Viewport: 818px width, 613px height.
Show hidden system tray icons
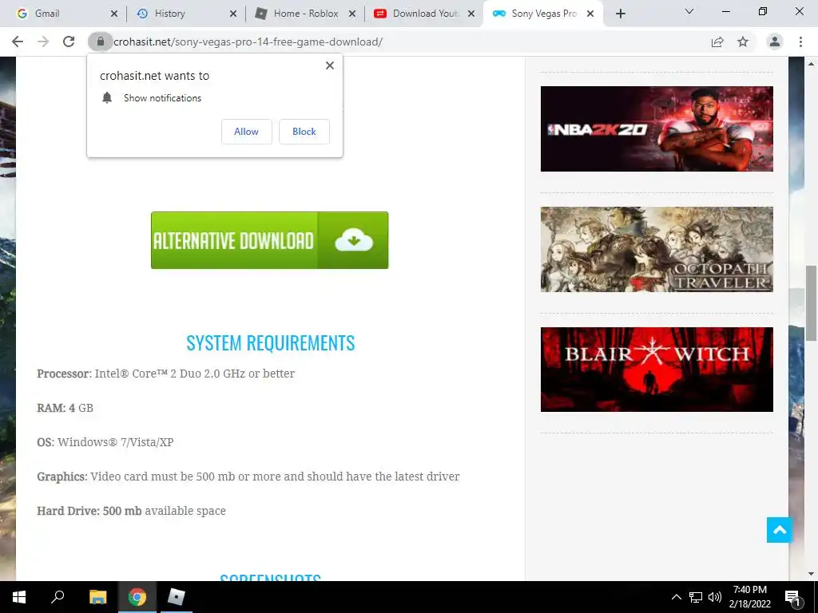[x=676, y=597]
